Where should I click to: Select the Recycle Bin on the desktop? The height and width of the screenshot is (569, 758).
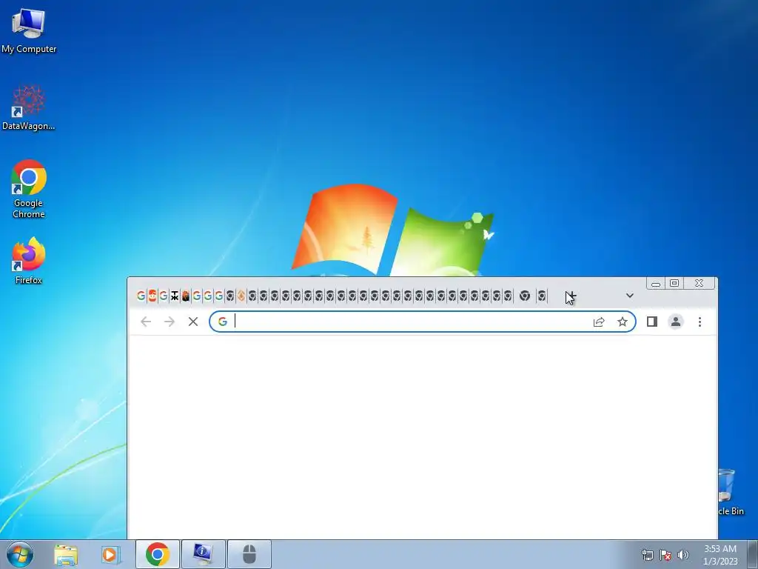pyautogui.click(x=730, y=492)
